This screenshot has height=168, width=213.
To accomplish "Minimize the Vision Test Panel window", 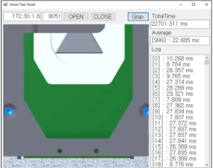I will click(x=181, y=5).
